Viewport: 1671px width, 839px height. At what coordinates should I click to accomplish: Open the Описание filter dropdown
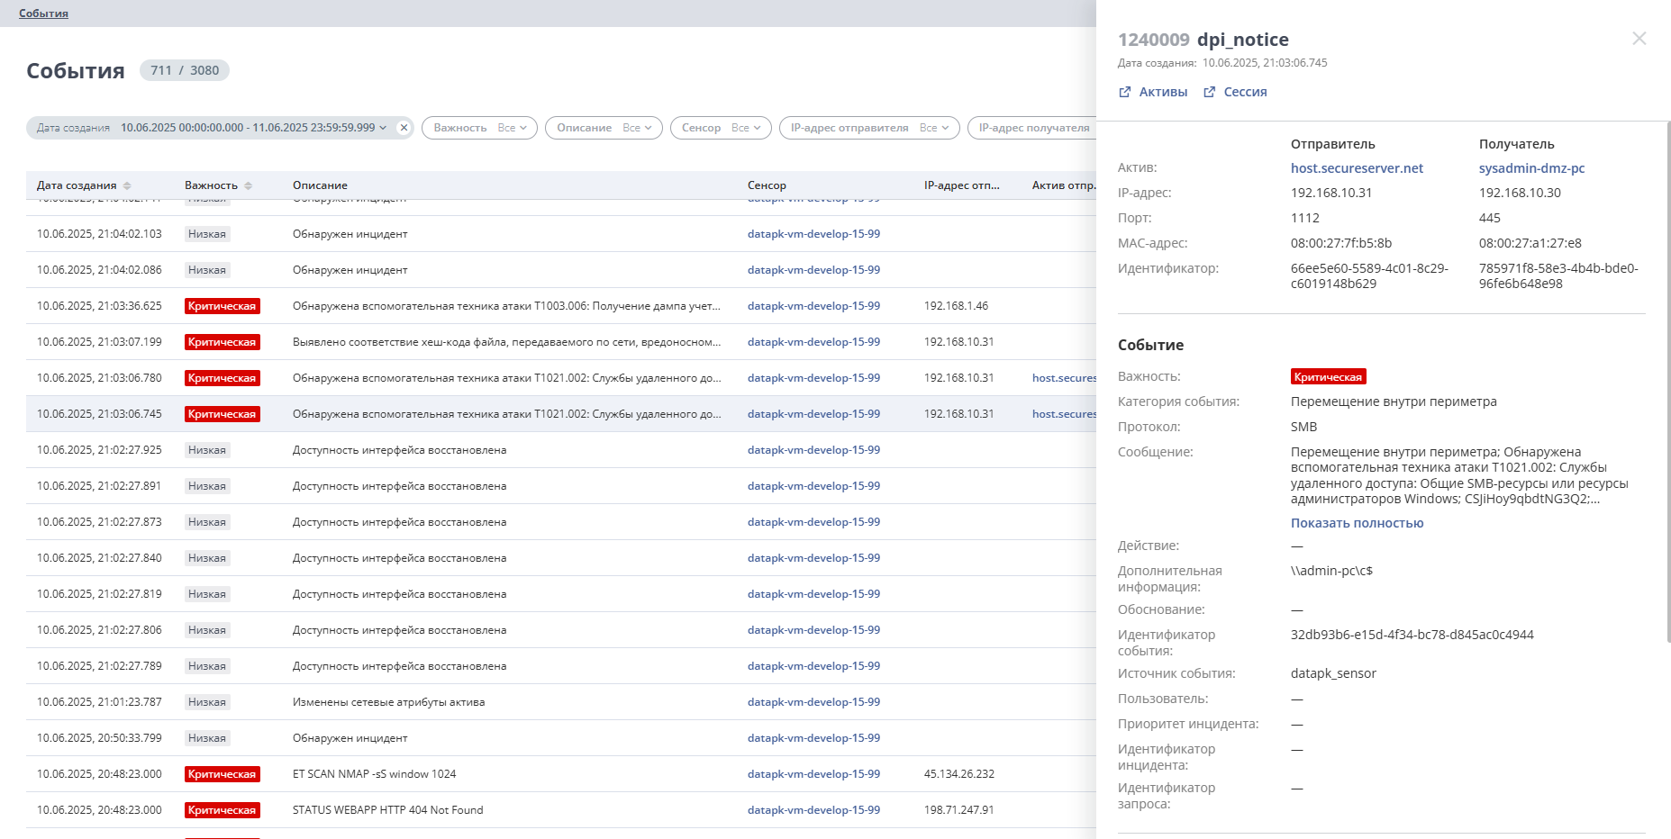pyautogui.click(x=604, y=128)
